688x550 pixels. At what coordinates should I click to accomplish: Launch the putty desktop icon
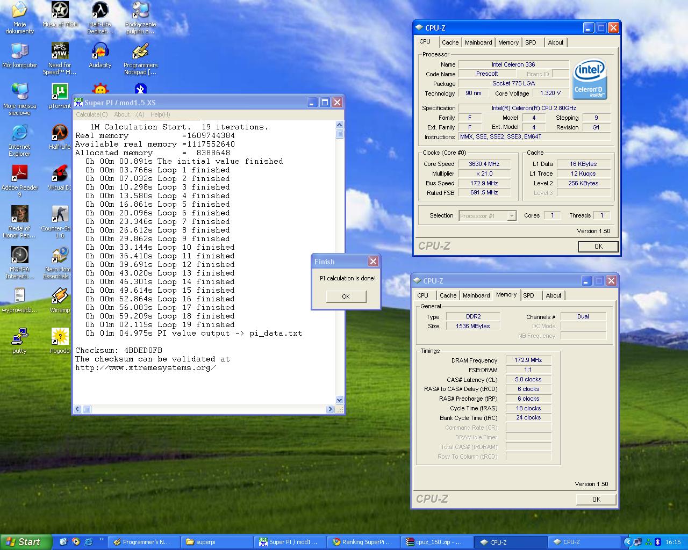19,337
